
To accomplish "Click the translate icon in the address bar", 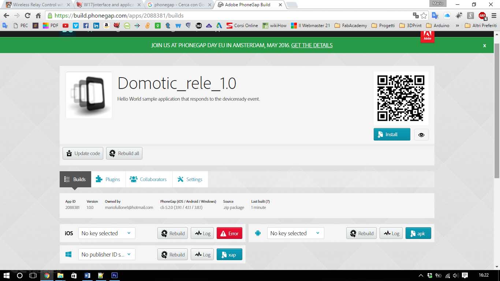I will point(415,15).
